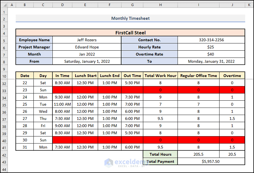Viewport: 254px width, 173px height.
Task: Select the Fri day cell
Action: 43,126
